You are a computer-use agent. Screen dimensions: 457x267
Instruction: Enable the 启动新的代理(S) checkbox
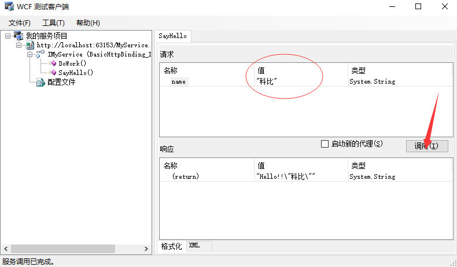pyautogui.click(x=325, y=144)
